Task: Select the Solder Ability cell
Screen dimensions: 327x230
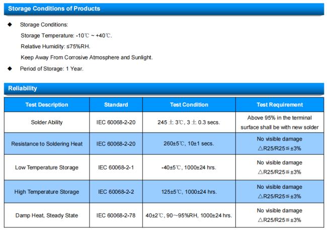Action: point(47,122)
